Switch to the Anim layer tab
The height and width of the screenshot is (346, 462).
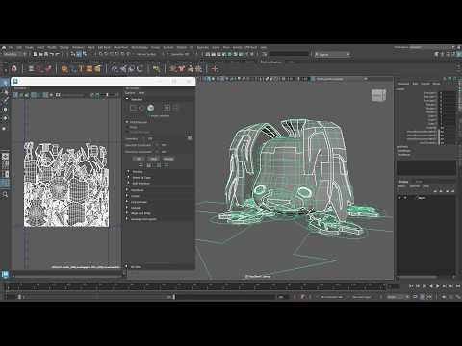point(419,182)
